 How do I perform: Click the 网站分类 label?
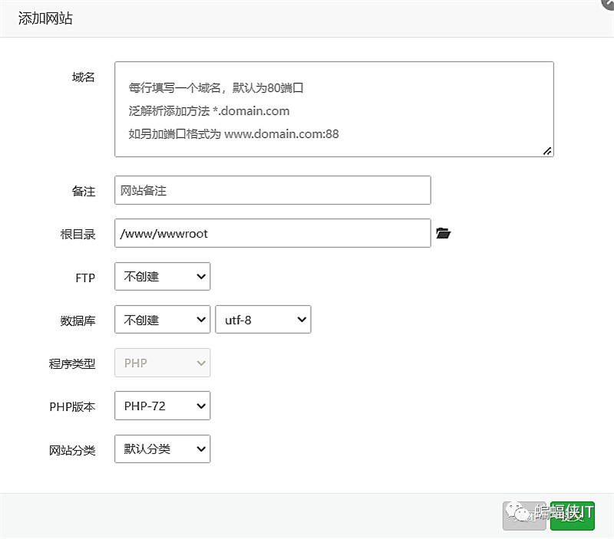[72, 449]
